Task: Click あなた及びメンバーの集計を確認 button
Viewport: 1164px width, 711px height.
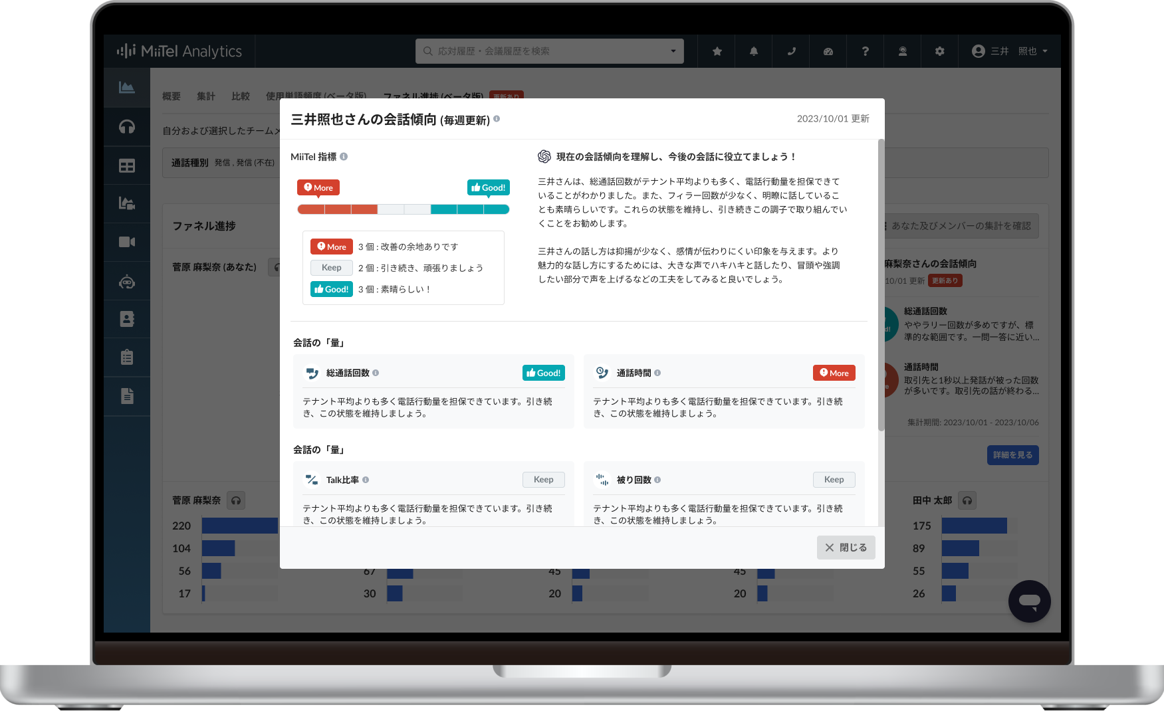Action: 961,226
